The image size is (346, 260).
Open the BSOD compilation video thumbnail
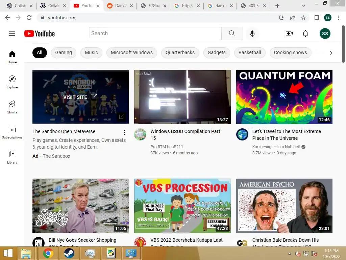click(182, 97)
